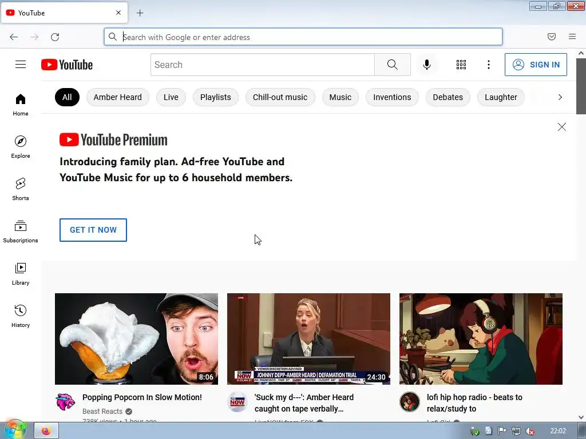Click the popcorn video thumbnail
This screenshot has height=439, width=586.
(136, 339)
